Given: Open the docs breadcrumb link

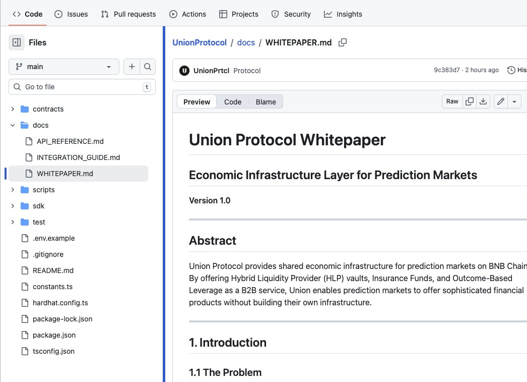Looking at the screenshot, I should click(x=246, y=42).
